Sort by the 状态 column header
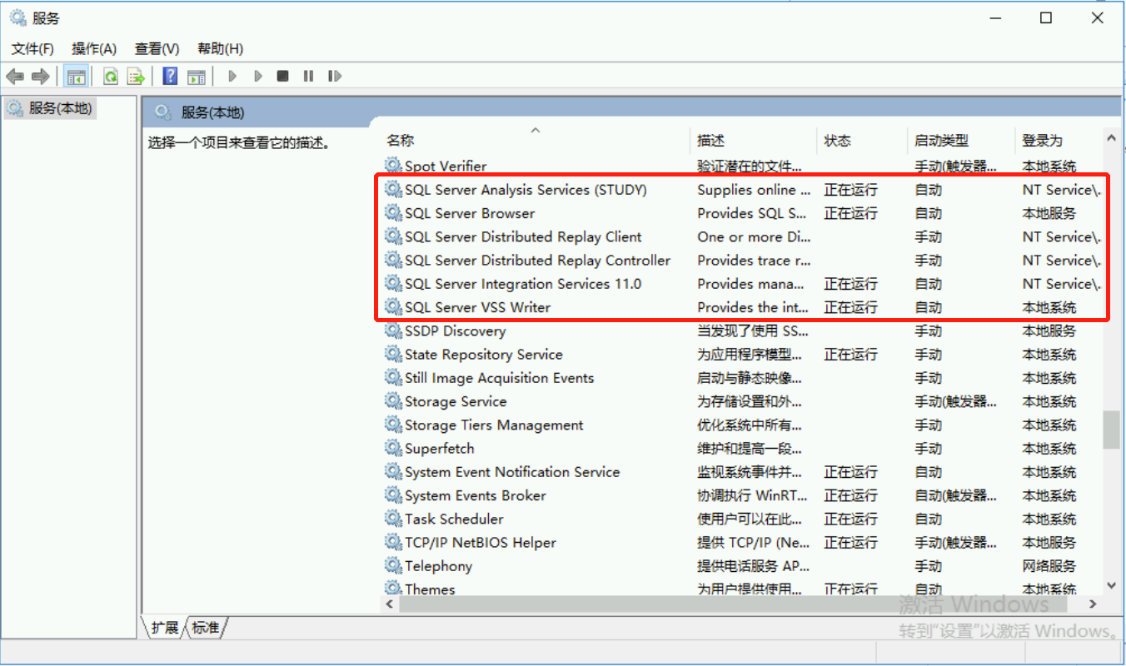The height and width of the screenshot is (666, 1126). coord(862,140)
